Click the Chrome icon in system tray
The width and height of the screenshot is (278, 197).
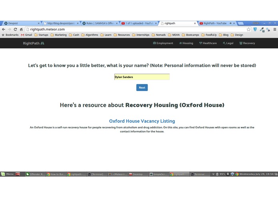click(237, 174)
